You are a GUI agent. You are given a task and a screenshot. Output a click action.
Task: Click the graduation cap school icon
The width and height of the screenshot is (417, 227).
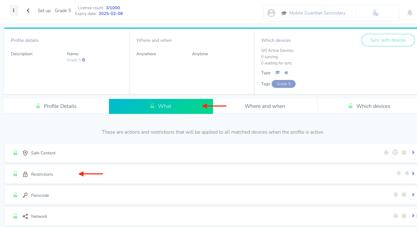pyautogui.click(x=284, y=13)
